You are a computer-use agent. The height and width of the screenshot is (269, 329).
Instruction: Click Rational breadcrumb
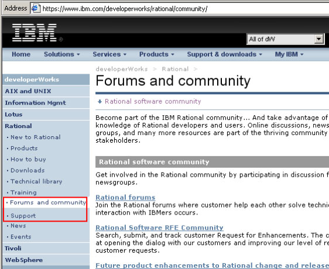pyautogui.click(x=175, y=69)
